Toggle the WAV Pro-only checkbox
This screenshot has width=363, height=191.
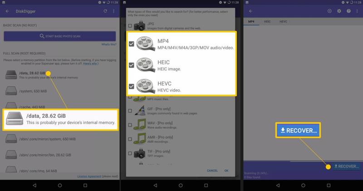(x=131, y=124)
